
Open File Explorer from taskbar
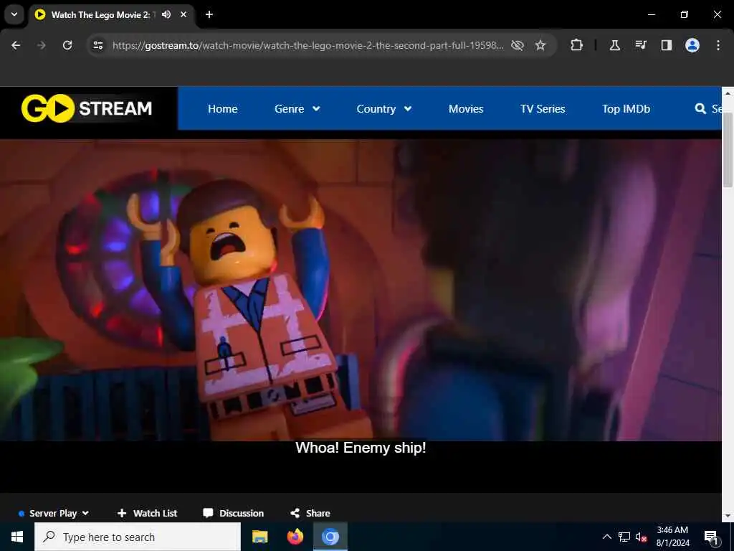point(259,537)
